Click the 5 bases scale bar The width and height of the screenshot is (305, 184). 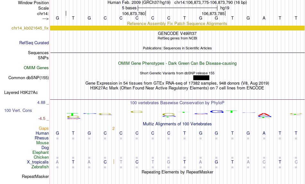click(178, 8)
